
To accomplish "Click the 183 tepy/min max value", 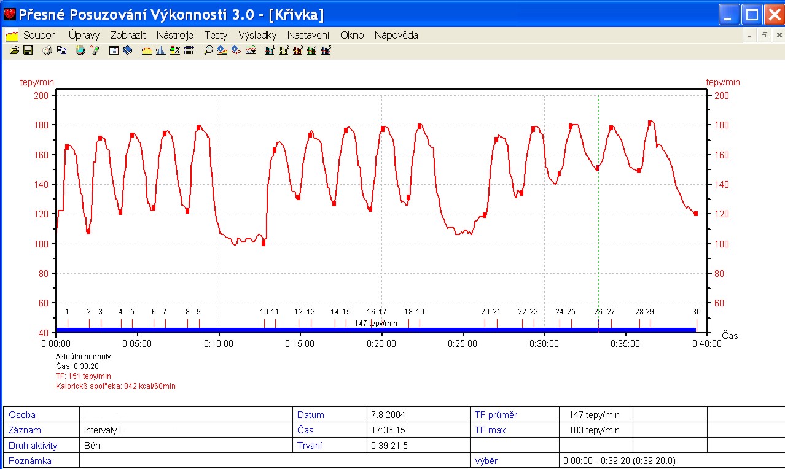I will click(594, 430).
